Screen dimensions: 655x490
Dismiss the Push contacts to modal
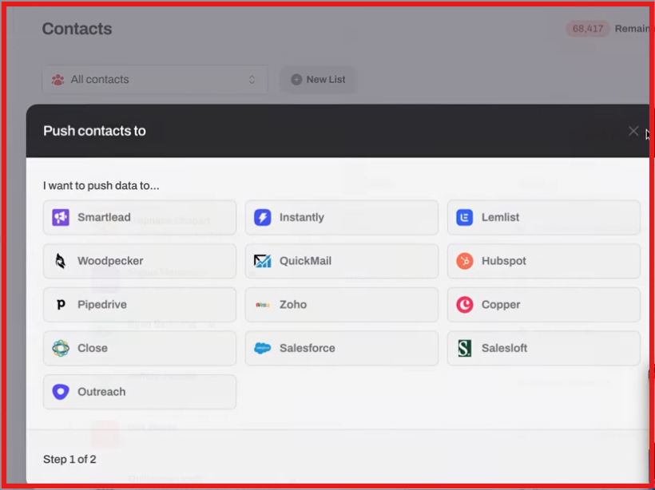(x=633, y=130)
